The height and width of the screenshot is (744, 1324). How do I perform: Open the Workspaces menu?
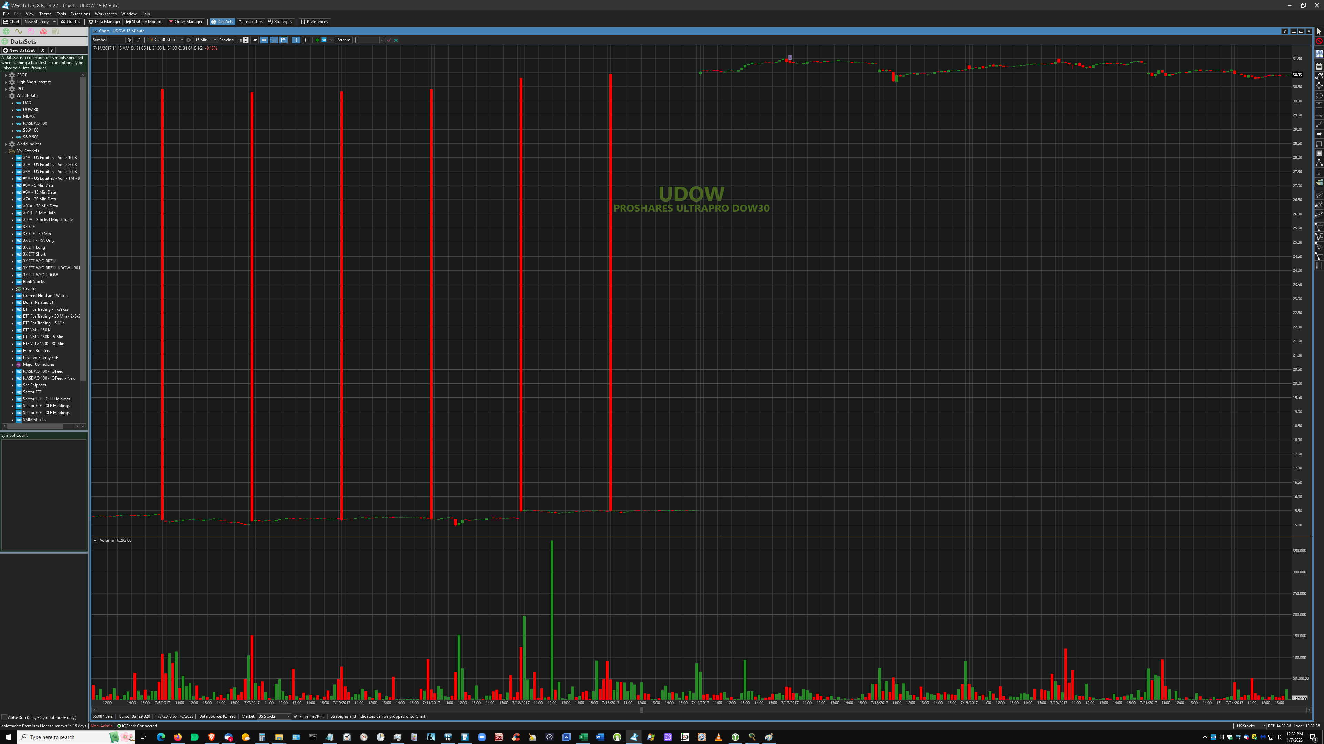[106, 14]
